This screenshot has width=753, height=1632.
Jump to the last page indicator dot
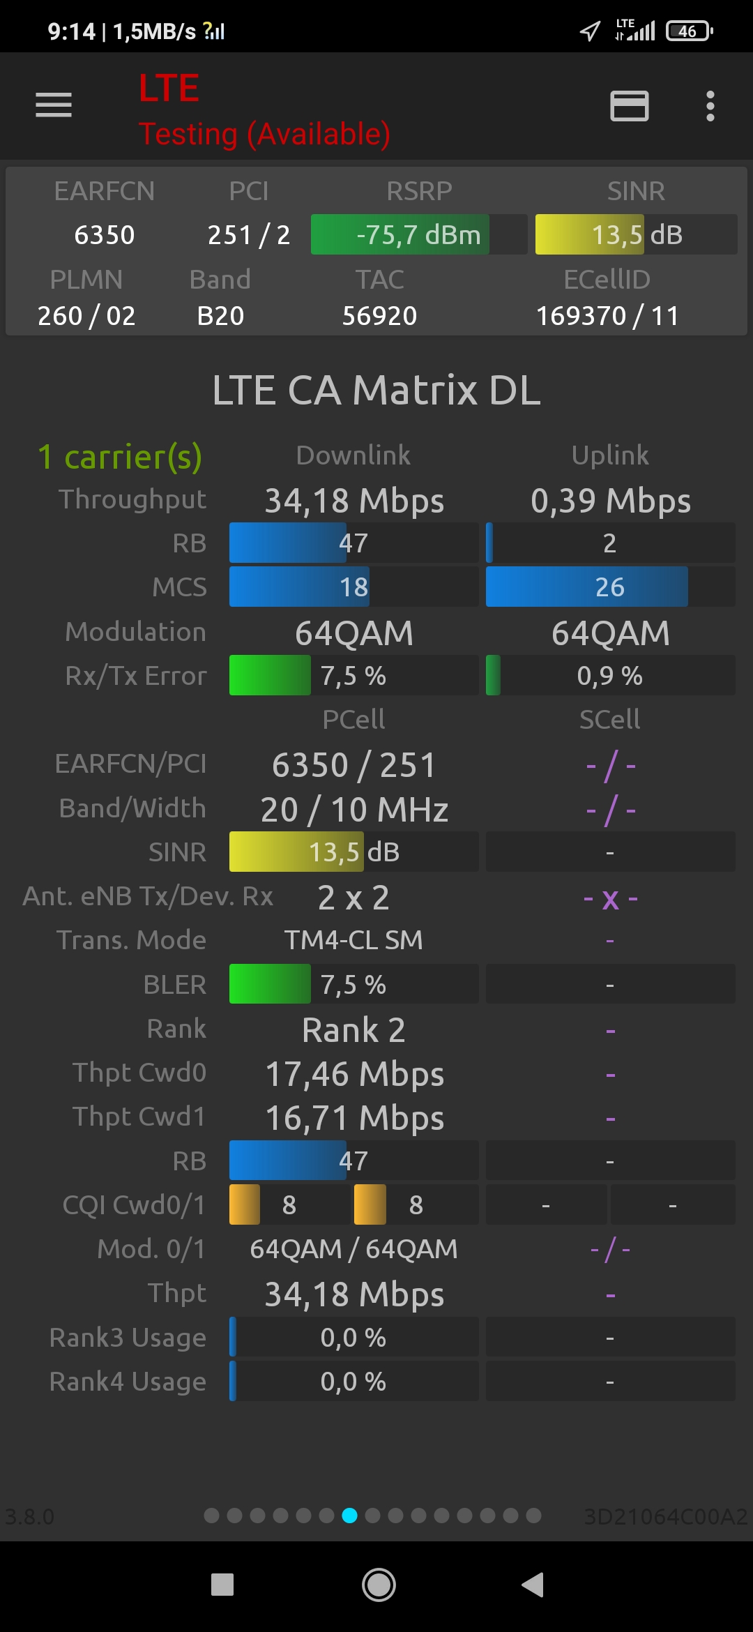pos(533,1516)
